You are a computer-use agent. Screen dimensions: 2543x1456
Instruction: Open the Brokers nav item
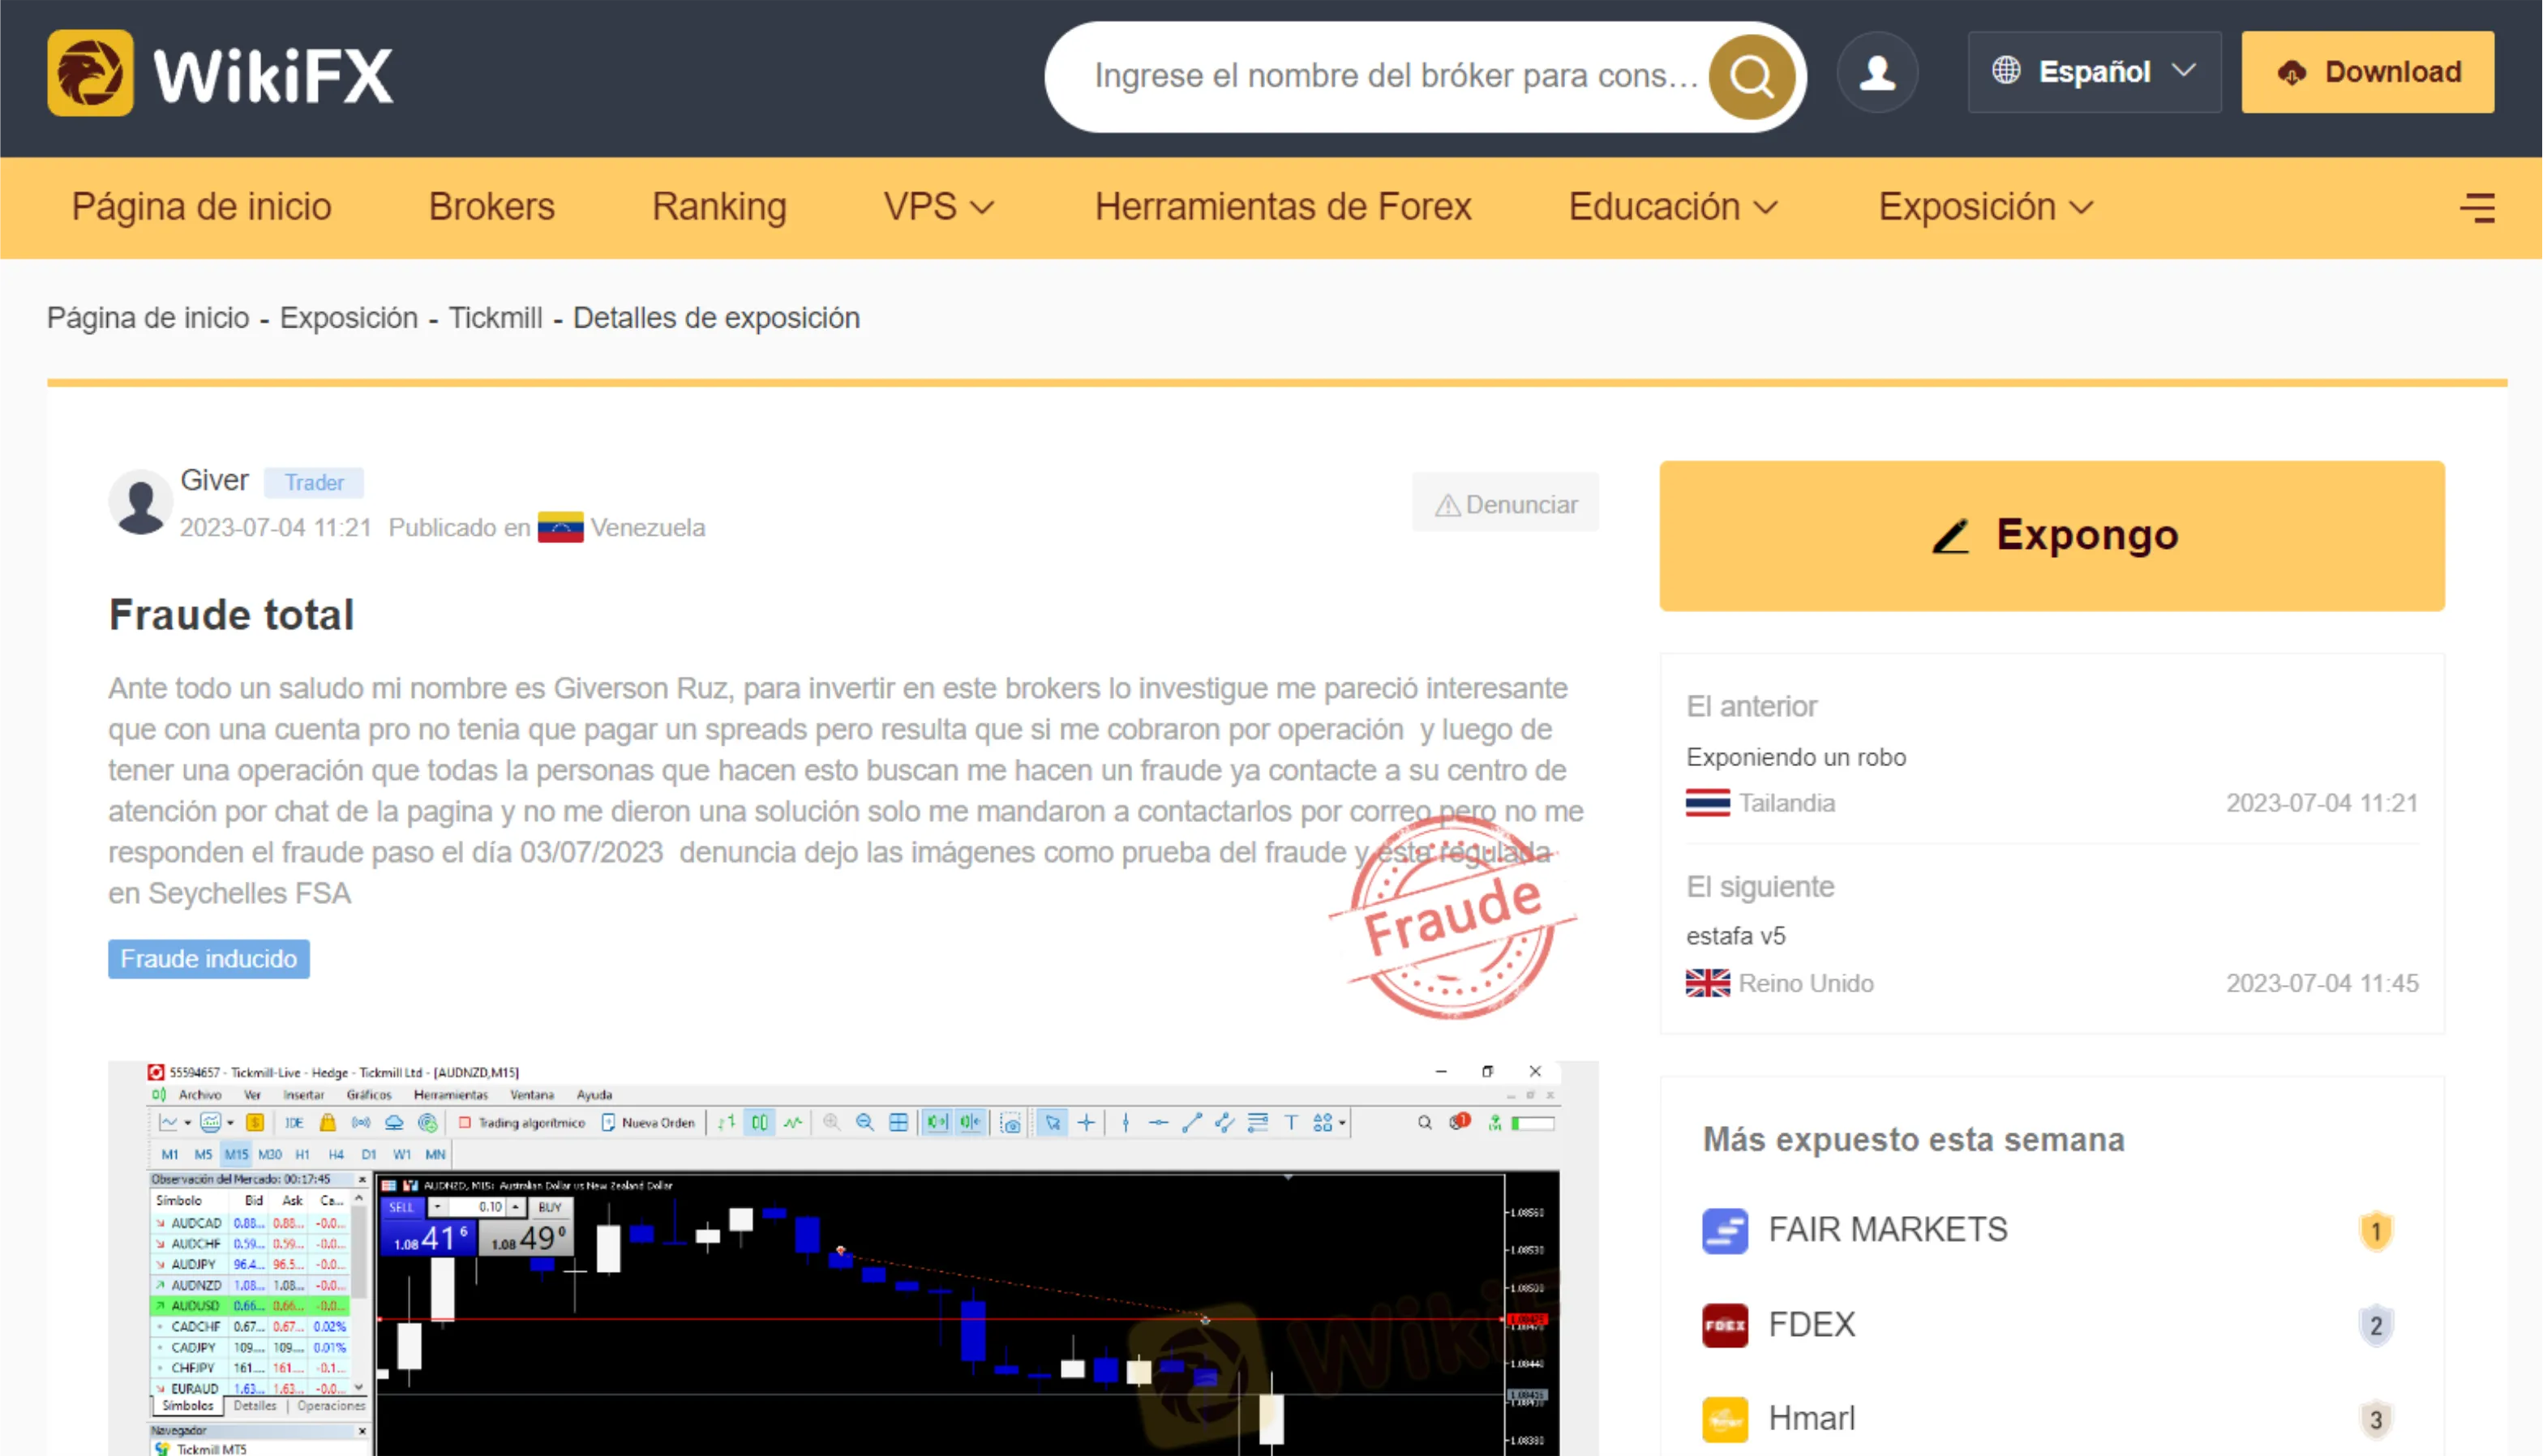491,207
